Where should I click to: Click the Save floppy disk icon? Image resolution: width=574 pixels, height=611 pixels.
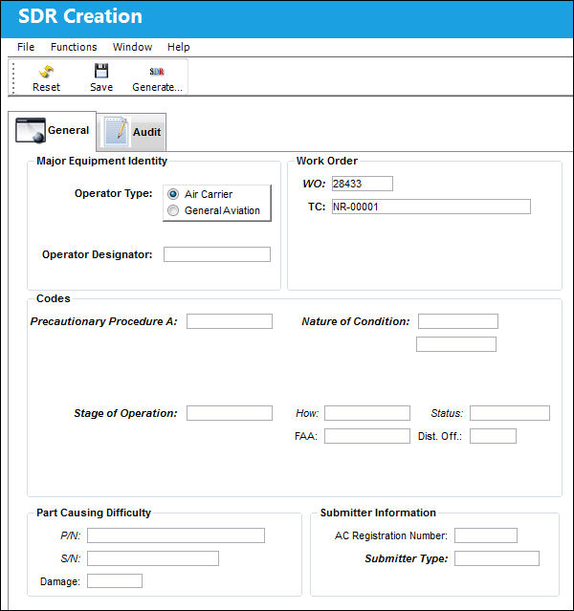[x=101, y=71]
